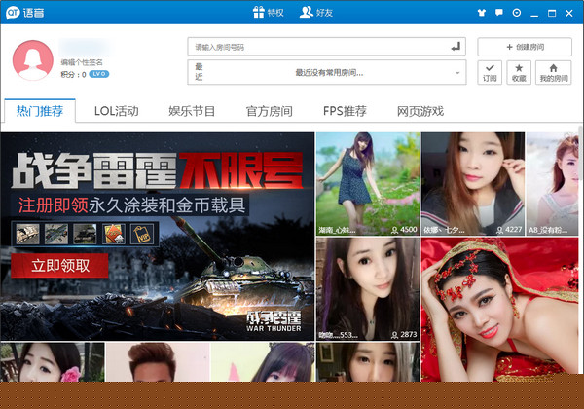Click the enter-room arrow icon
Viewport: 584px width, 409px height.
point(456,47)
